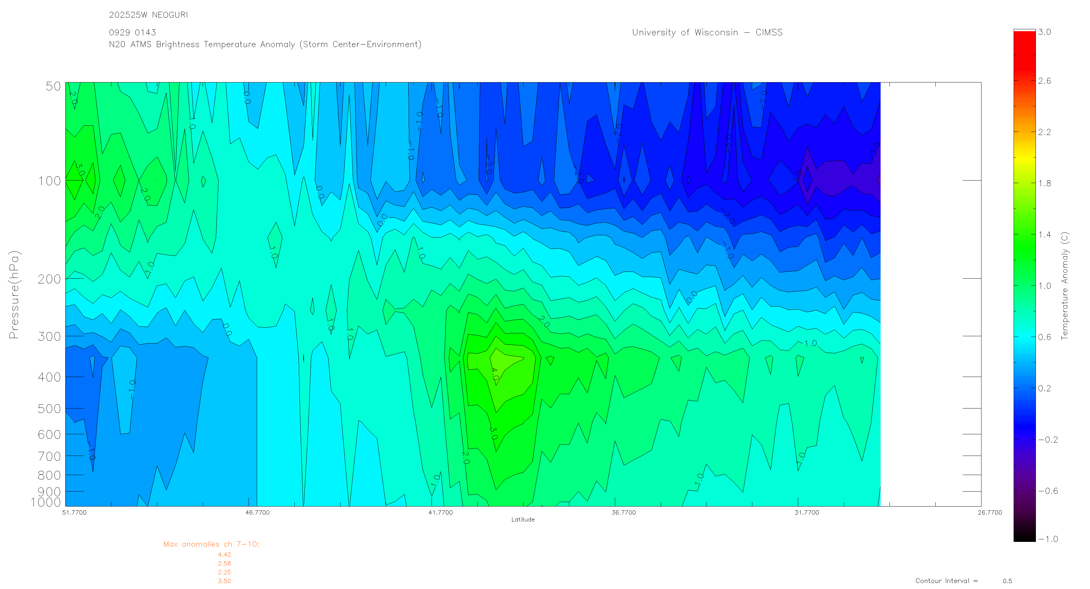Click the 26.7700 latitude tick label
Image resolution: width=1090 pixels, height=589 pixels.
click(990, 513)
